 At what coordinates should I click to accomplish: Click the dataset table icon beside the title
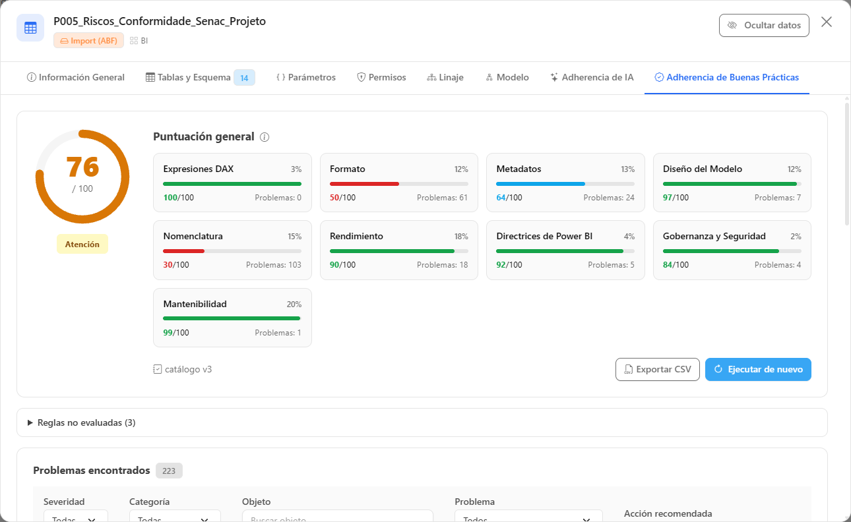[x=30, y=28]
